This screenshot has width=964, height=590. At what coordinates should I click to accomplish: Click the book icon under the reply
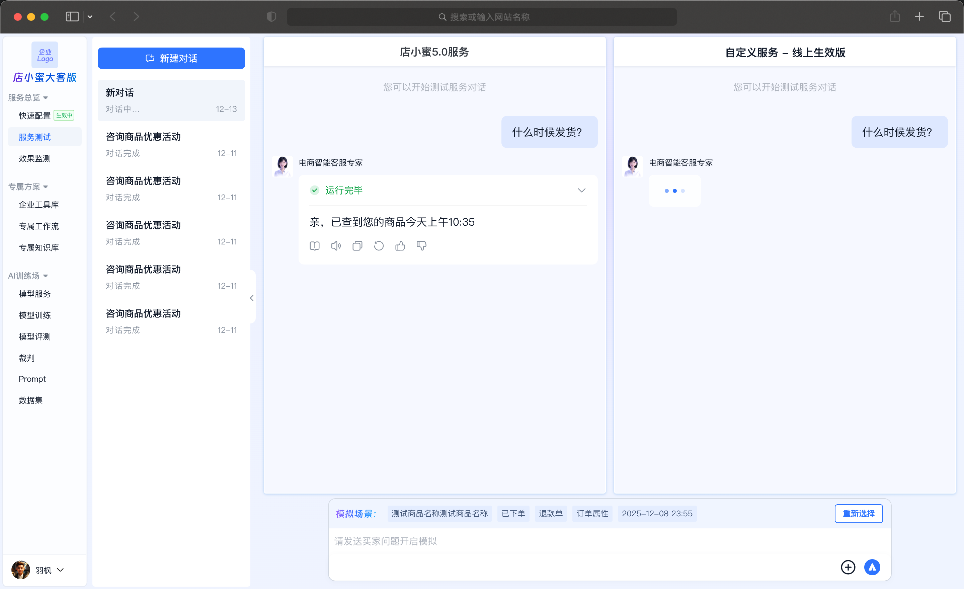tap(315, 246)
